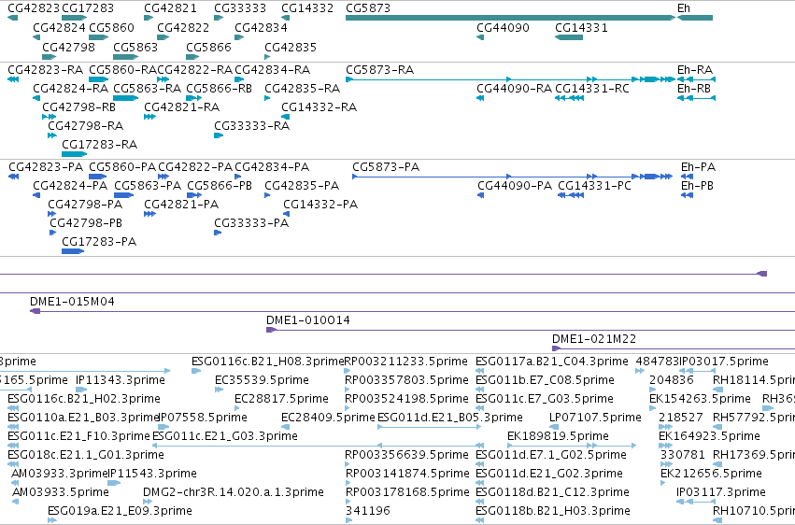Select the LP07107.5prime EST label
This screenshot has width=795, height=525.
[595, 418]
